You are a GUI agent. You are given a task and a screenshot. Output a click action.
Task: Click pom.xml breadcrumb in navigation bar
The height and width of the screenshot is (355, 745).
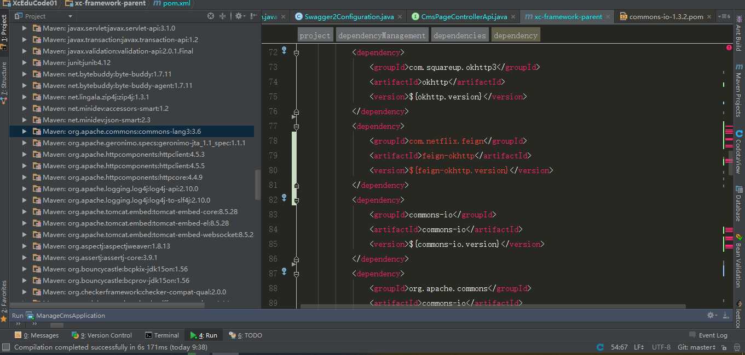click(x=171, y=4)
